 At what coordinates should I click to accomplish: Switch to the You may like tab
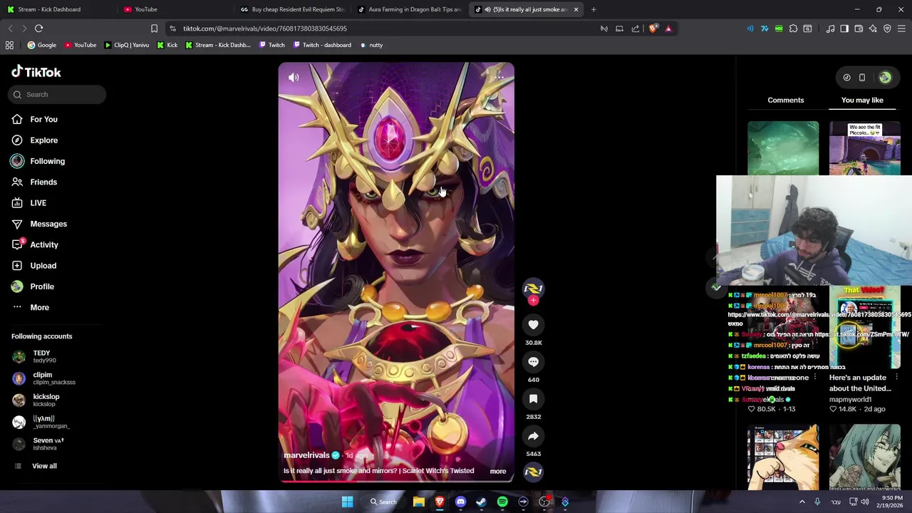862,100
